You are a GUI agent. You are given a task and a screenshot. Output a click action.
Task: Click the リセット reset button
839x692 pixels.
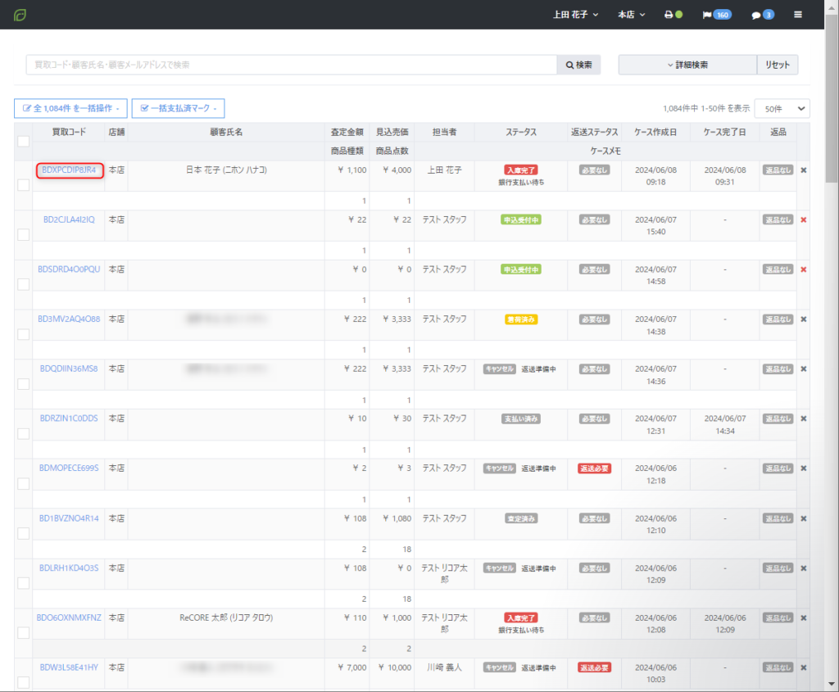(x=778, y=65)
